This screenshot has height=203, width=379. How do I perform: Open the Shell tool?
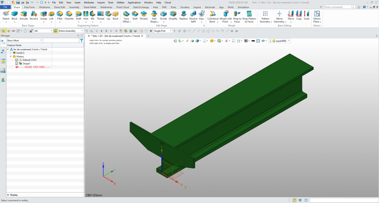pos(135,14)
